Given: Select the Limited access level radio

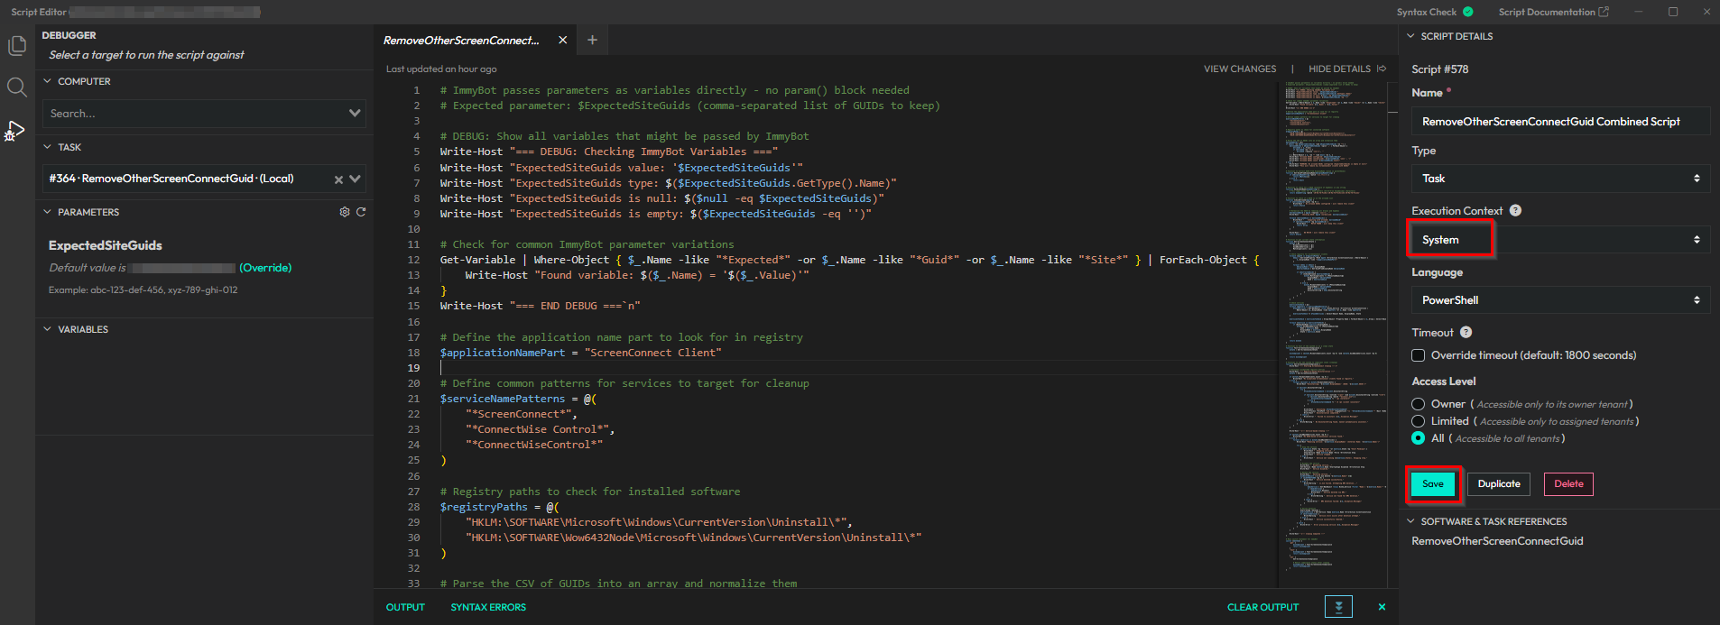Looking at the screenshot, I should (1419, 421).
